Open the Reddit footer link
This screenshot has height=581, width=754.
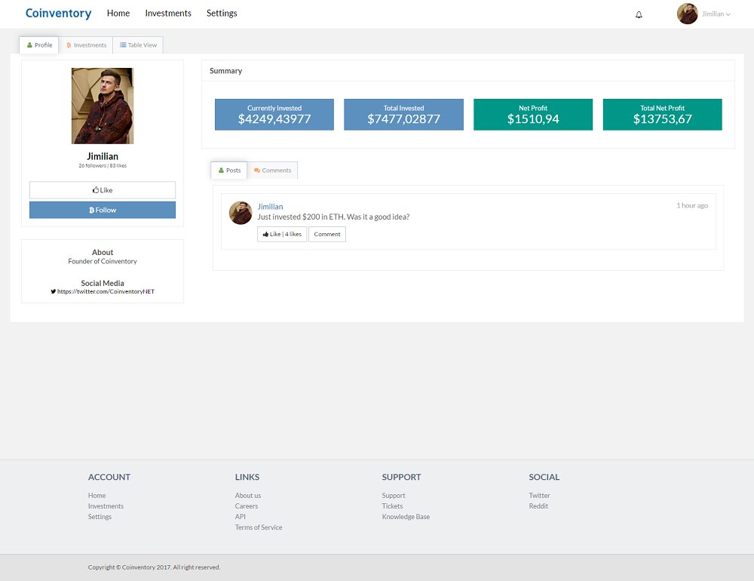tap(538, 506)
